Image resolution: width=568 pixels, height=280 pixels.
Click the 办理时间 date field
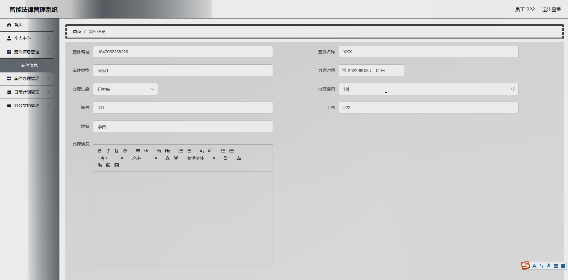click(x=371, y=71)
